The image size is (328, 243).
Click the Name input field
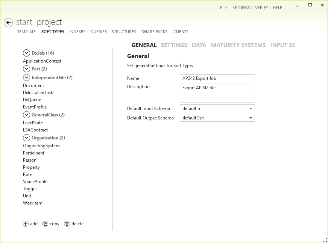[217, 78]
